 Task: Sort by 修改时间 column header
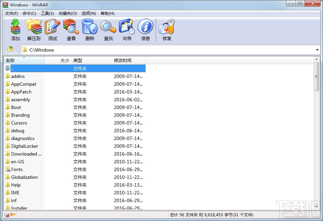point(129,60)
